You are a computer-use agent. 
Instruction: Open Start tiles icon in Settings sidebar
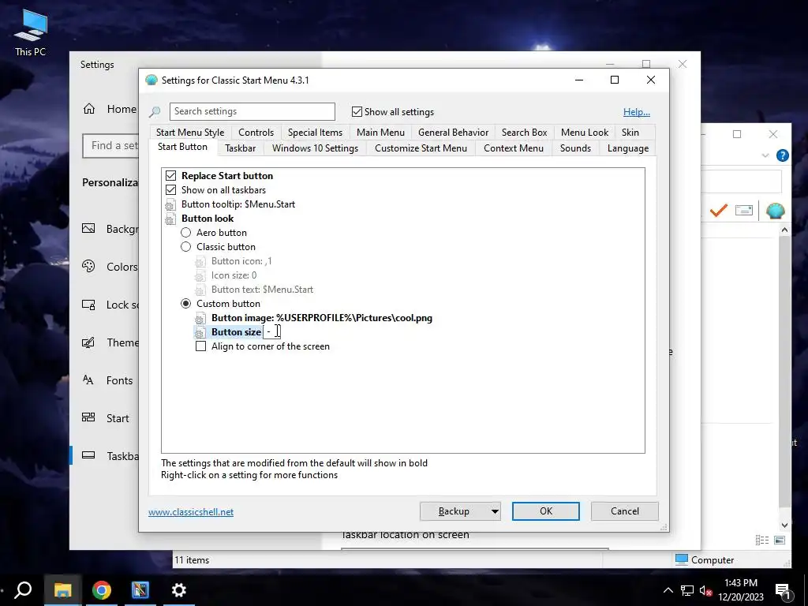[x=88, y=417]
